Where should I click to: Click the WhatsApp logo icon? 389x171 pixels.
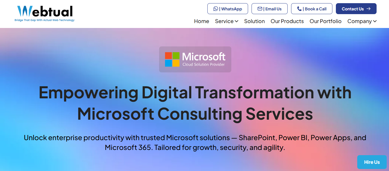point(216,9)
